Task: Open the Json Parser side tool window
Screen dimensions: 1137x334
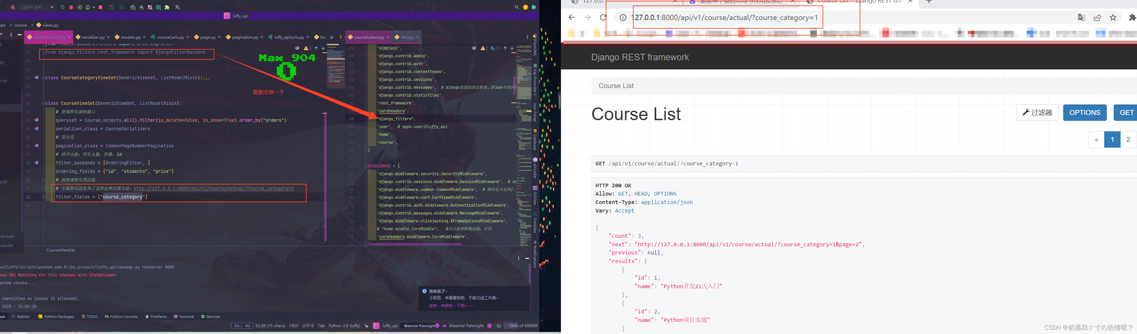Action: tap(534, 112)
